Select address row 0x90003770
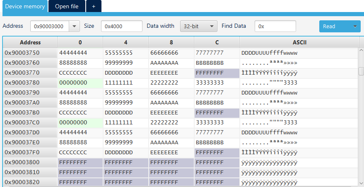Viewport: 364px width, 187px height. pos(30,73)
